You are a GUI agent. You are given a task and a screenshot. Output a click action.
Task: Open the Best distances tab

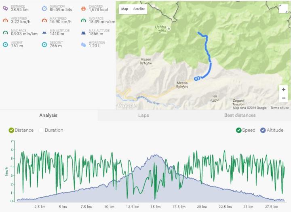[240, 115]
